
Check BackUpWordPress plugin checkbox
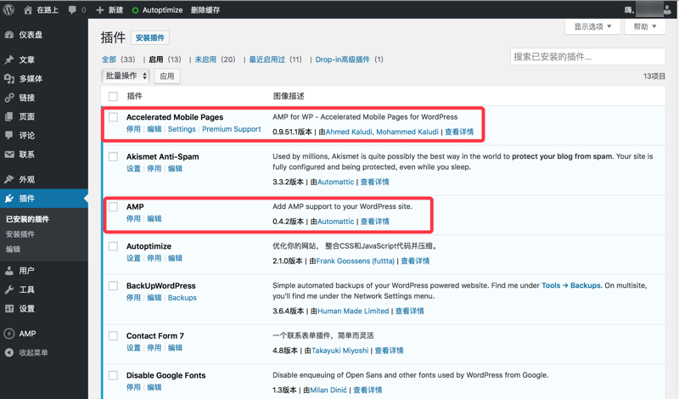(x=113, y=285)
